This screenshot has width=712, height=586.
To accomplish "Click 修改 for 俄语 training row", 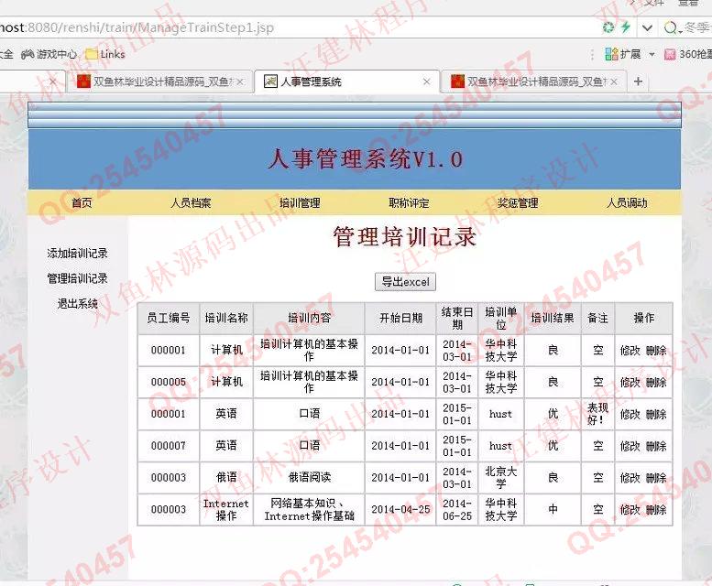I will click(x=630, y=478).
